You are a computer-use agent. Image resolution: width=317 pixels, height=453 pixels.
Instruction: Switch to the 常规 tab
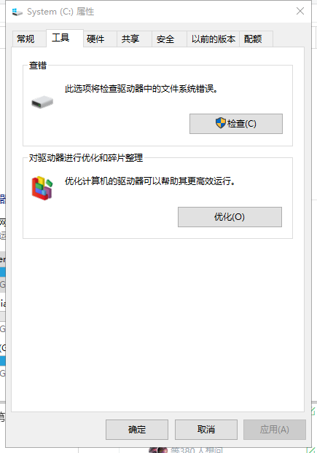26,39
